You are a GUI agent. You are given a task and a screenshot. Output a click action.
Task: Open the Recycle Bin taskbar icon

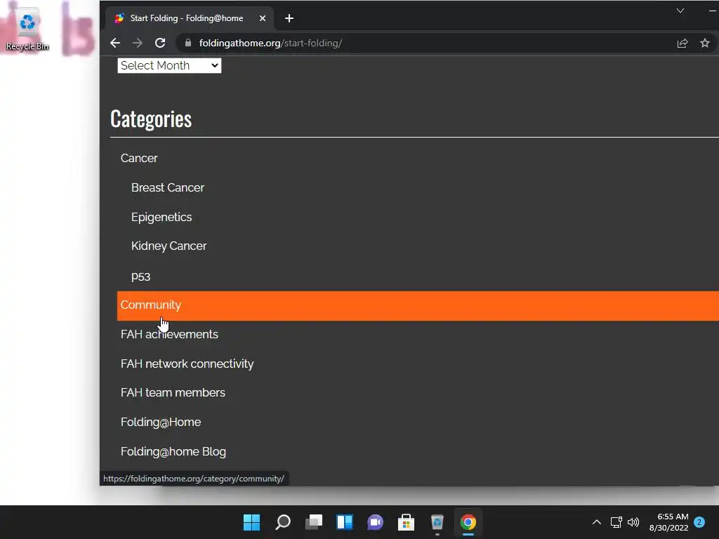(x=437, y=522)
